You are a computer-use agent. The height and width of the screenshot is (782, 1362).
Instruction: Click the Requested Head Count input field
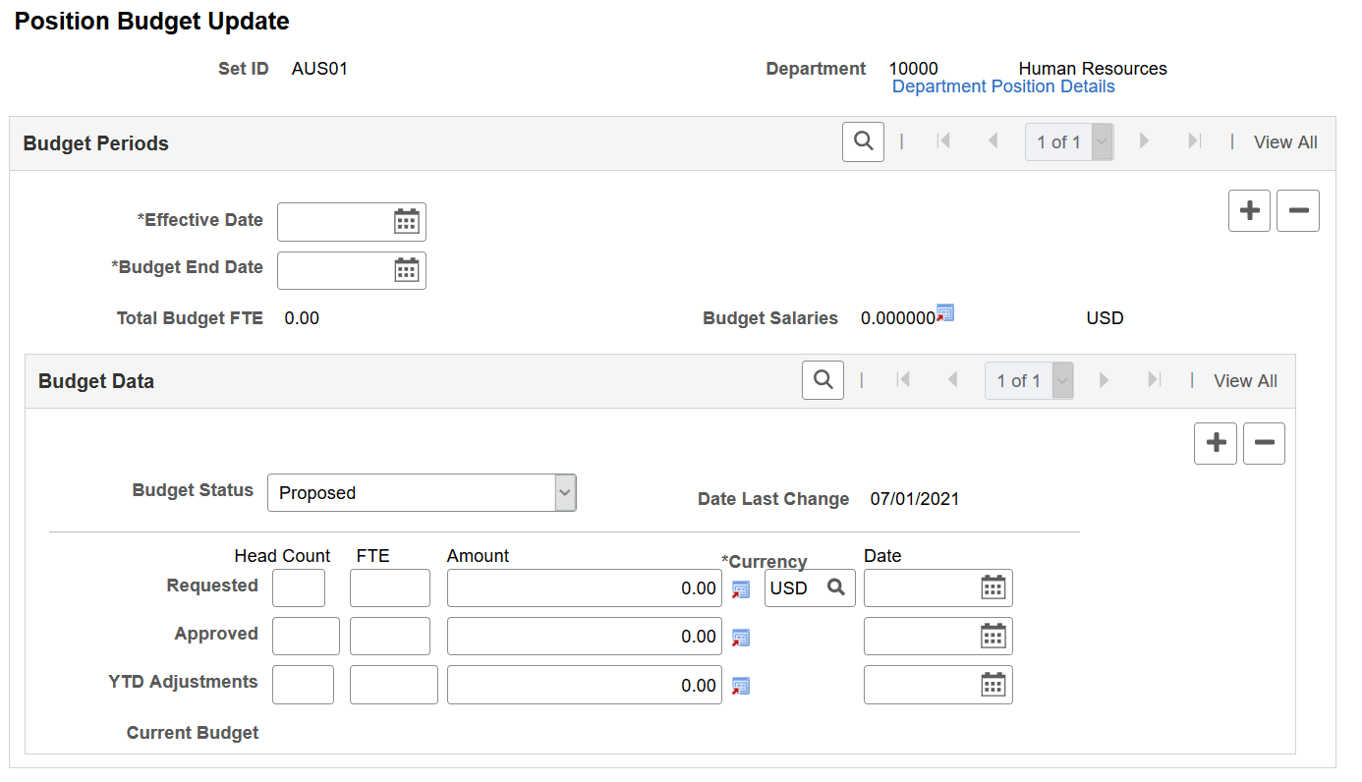[x=298, y=587]
